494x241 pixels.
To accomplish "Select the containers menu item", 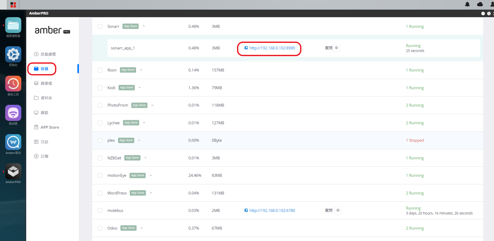I will point(41,69).
